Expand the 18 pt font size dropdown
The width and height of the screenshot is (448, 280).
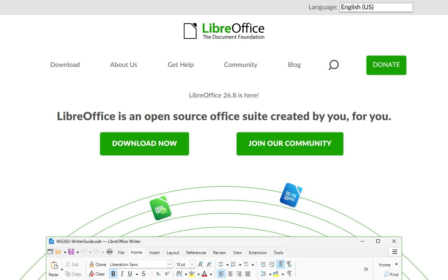(x=192, y=264)
